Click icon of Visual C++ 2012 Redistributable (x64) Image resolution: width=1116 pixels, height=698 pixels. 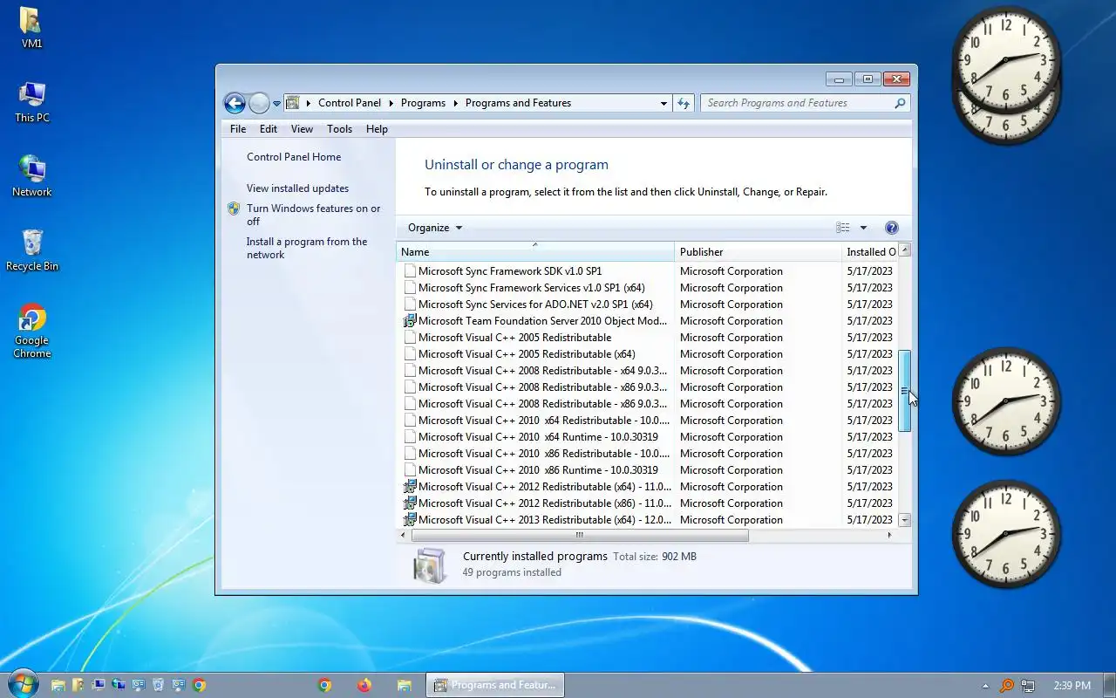click(410, 487)
